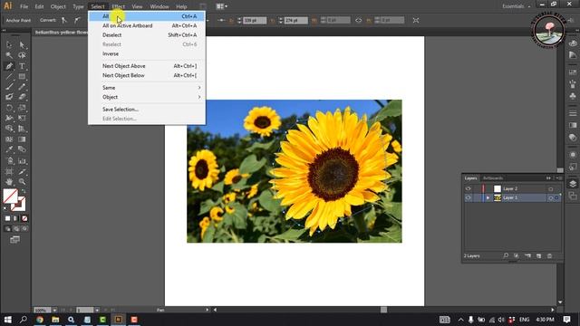Select the Pen tool
Viewport: 580px width, 326px height.
pyautogui.click(x=9, y=66)
